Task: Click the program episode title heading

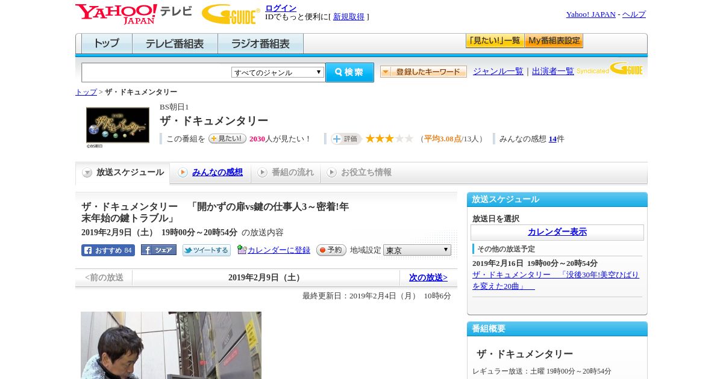Action: (215, 212)
